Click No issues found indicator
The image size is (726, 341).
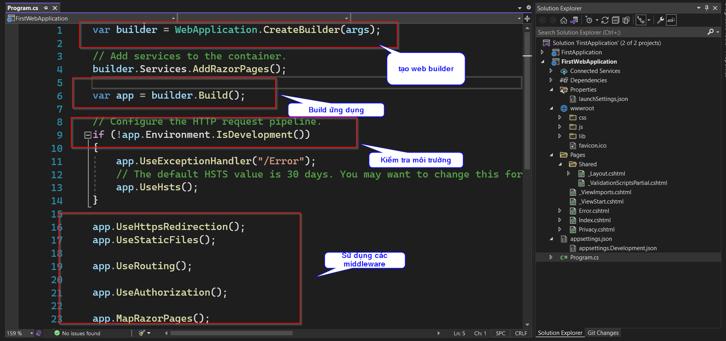click(77, 333)
